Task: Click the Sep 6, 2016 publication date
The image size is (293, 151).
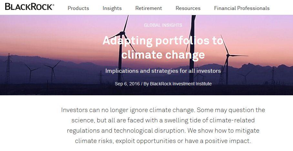Action: [x=127, y=84]
